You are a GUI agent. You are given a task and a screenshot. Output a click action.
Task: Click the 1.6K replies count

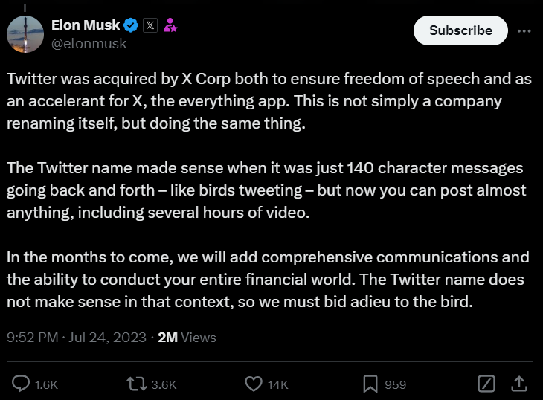pos(46,384)
